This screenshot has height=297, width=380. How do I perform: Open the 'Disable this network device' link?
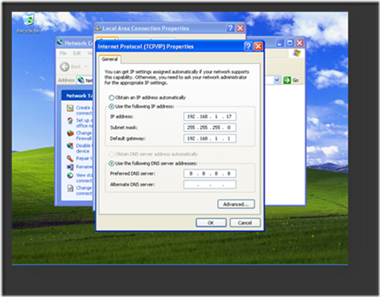click(84, 148)
